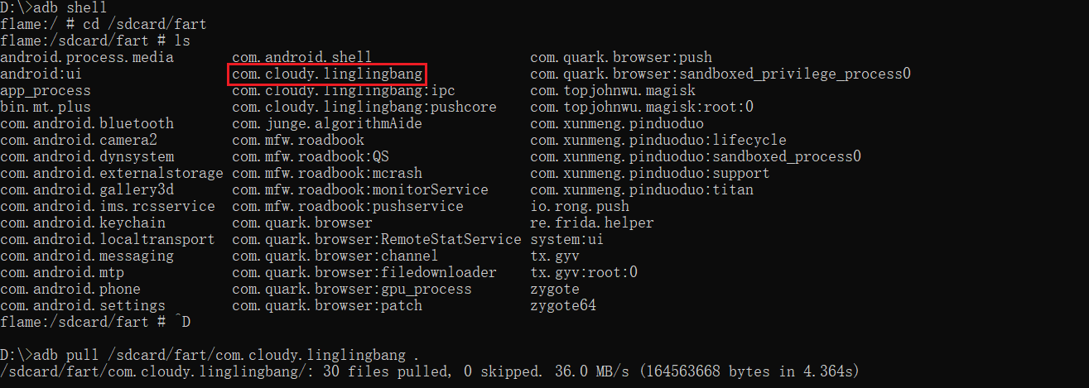Select the com.android.gallery3d directory
The image size is (1089, 388).
[87, 190]
